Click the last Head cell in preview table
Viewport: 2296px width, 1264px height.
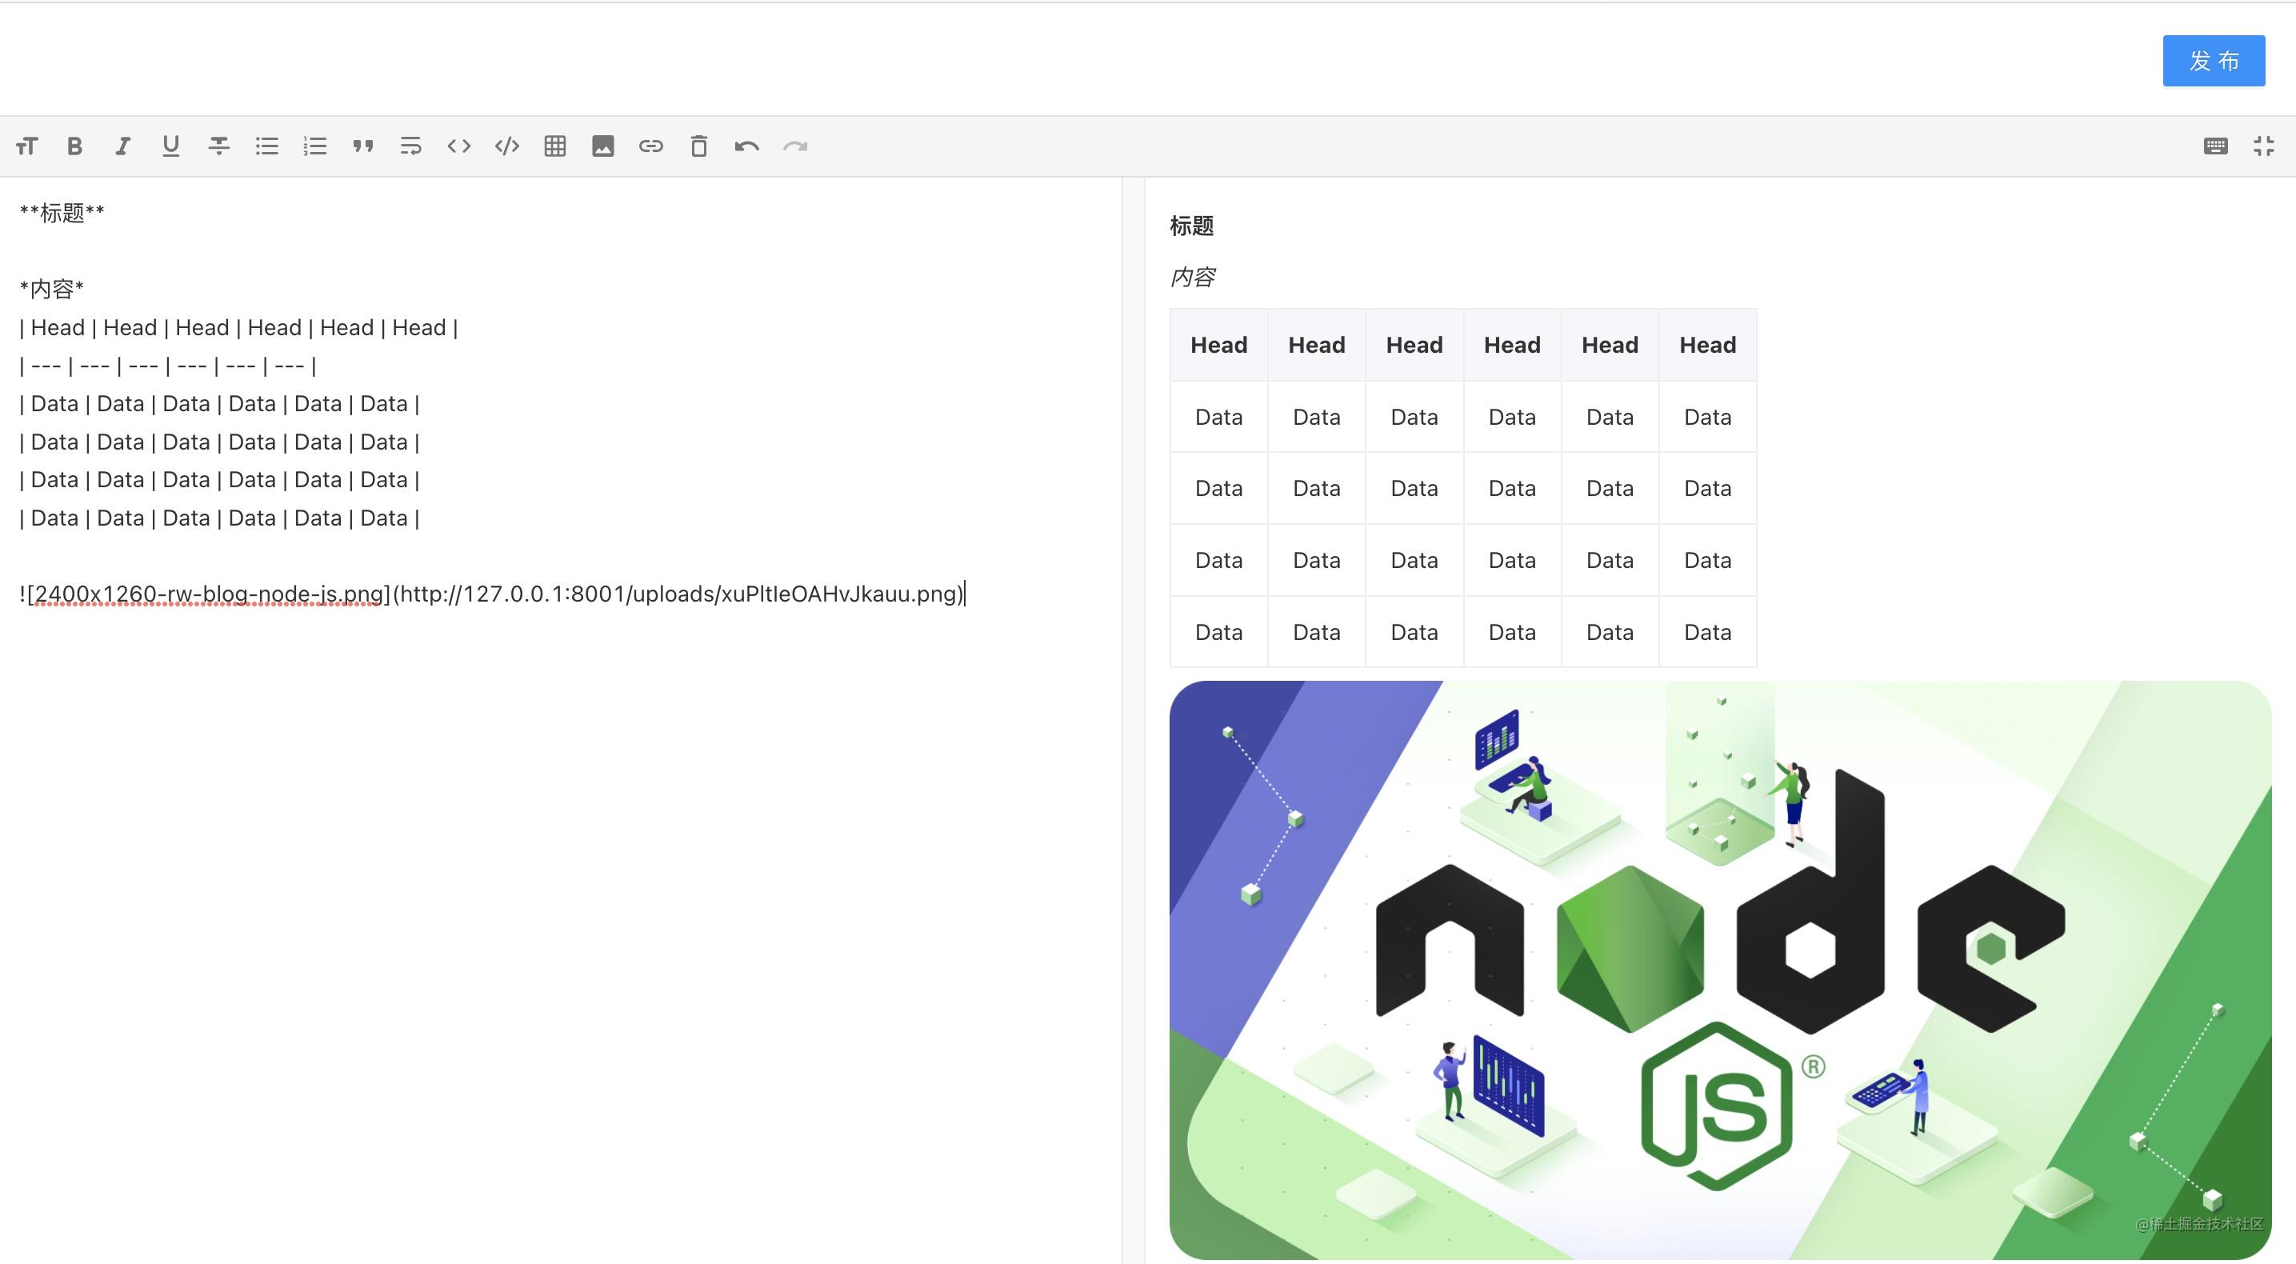pos(1708,345)
